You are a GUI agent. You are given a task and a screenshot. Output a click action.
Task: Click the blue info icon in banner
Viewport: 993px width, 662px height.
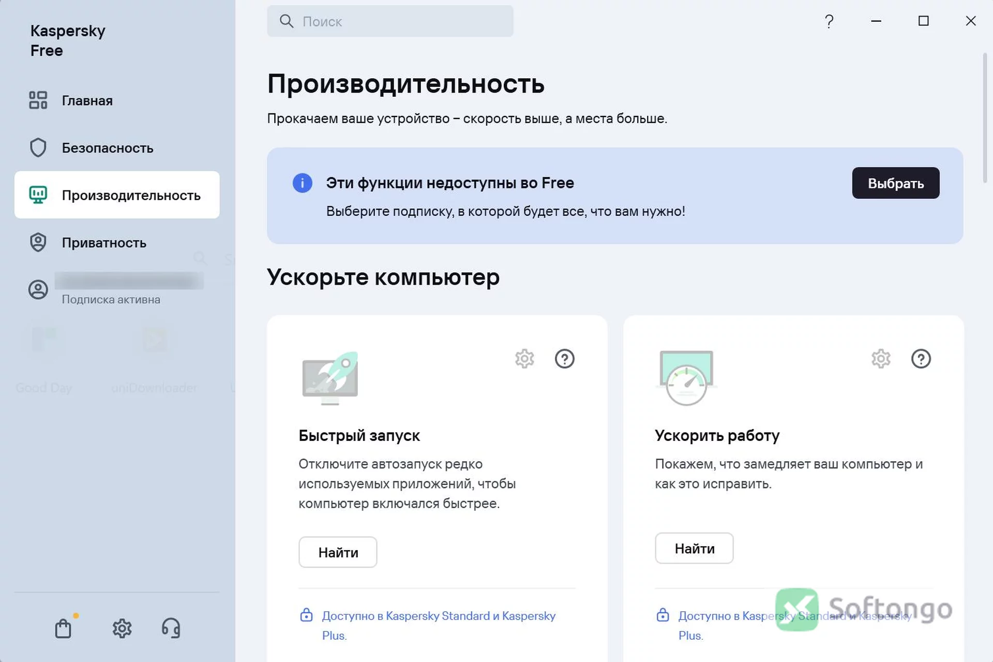pyautogui.click(x=303, y=183)
